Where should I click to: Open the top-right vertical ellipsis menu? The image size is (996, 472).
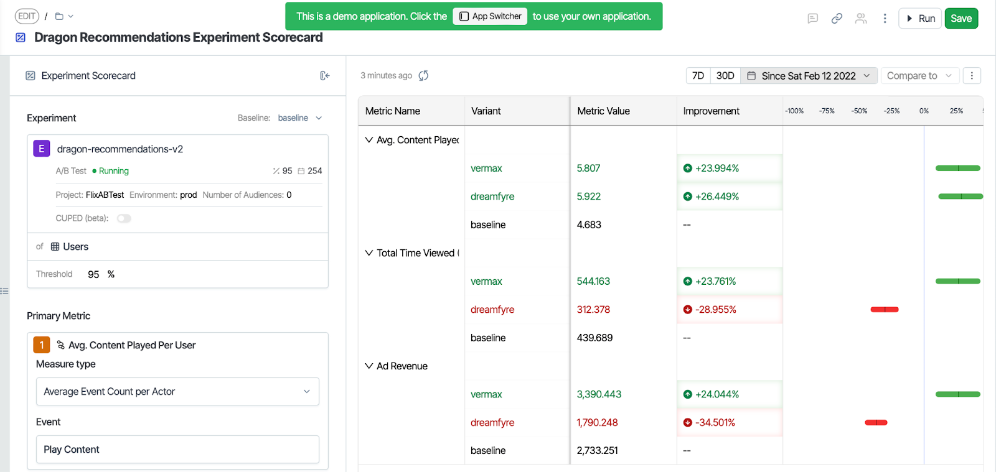coord(885,19)
